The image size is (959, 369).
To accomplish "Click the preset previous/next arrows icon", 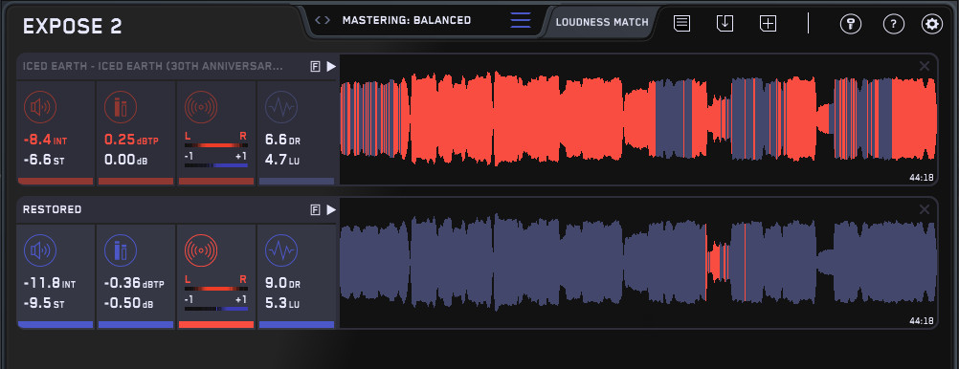I will tap(323, 20).
